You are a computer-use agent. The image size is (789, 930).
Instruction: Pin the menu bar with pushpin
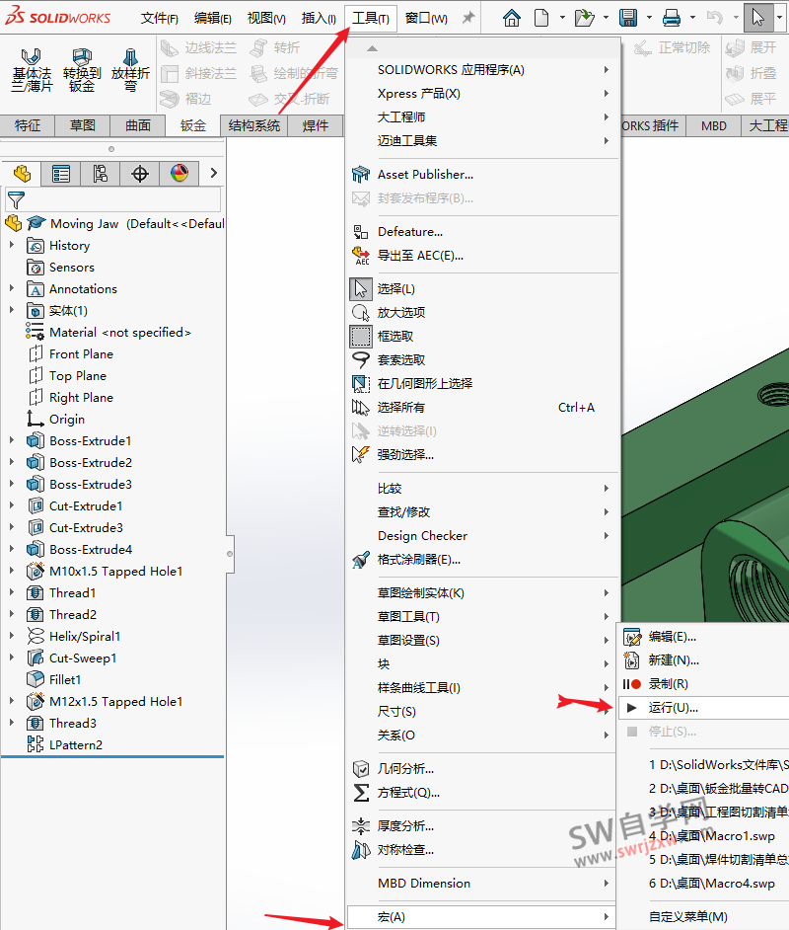[468, 18]
